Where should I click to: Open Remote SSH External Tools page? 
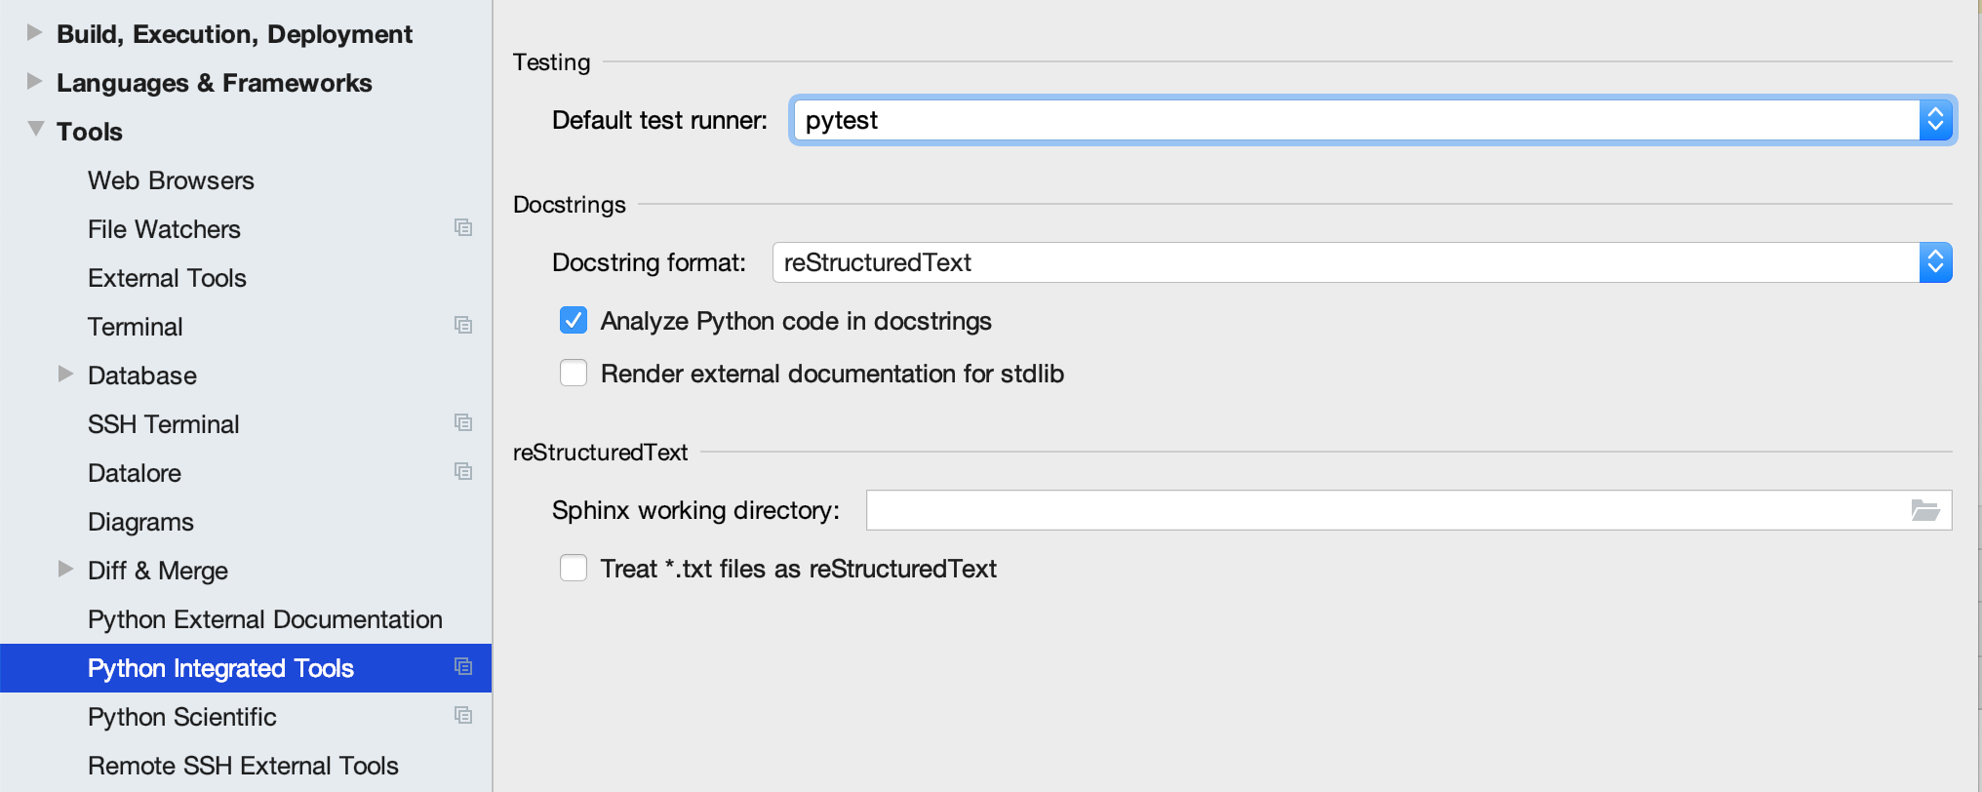tap(243, 766)
